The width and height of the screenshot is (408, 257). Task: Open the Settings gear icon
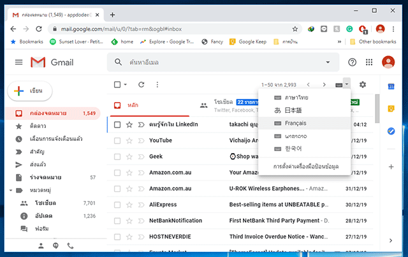tap(363, 85)
